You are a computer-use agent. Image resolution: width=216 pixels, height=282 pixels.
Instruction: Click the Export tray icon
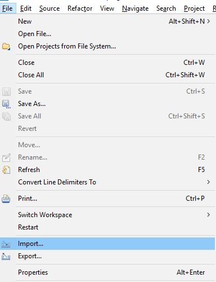click(x=6, y=257)
